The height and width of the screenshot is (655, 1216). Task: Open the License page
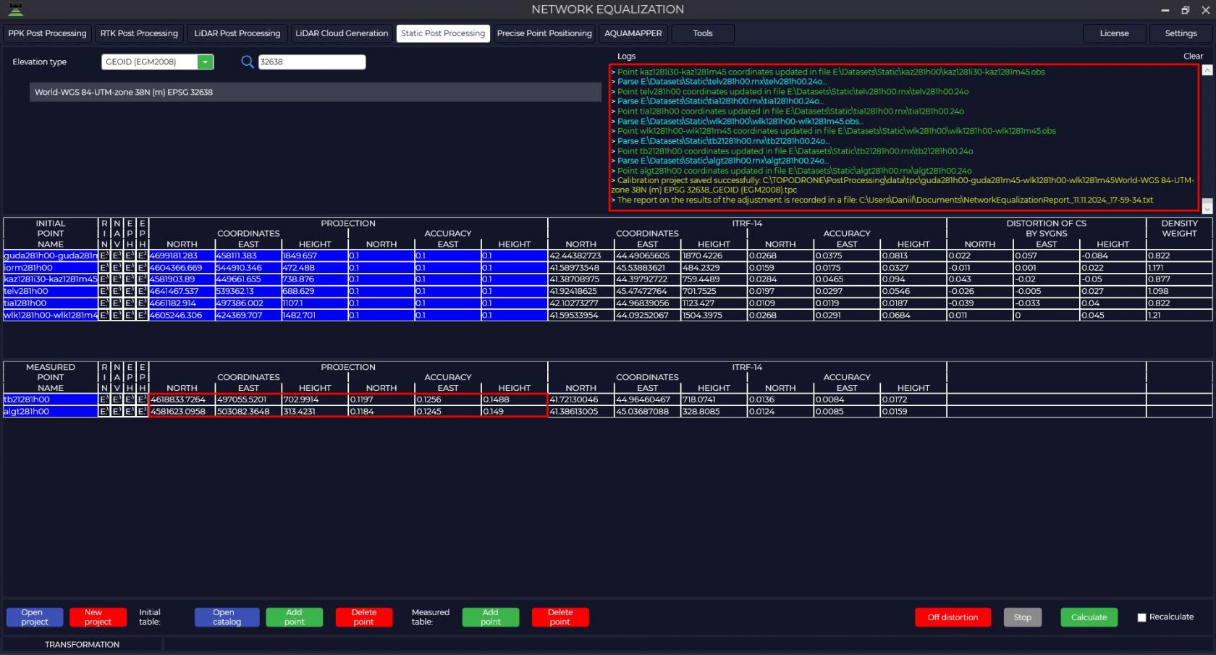1115,33
